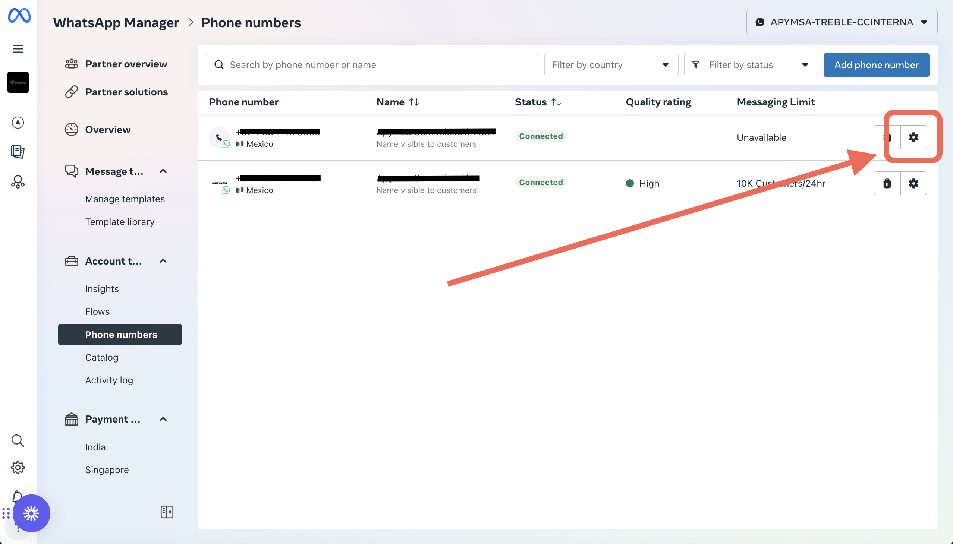
Task: Open the Overview page
Action: click(x=108, y=130)
